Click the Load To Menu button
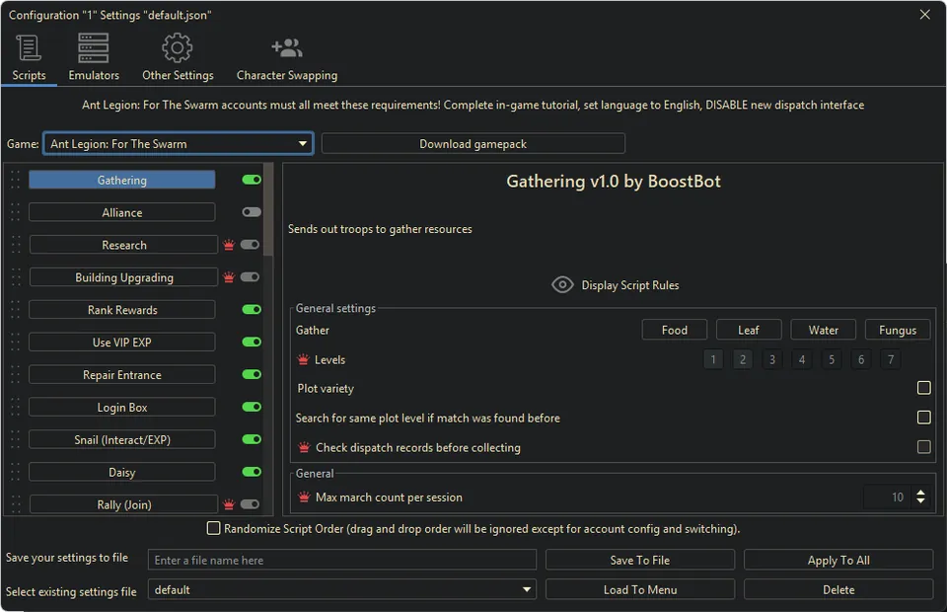This screenshot has width=947, height=612. point(639,589)
